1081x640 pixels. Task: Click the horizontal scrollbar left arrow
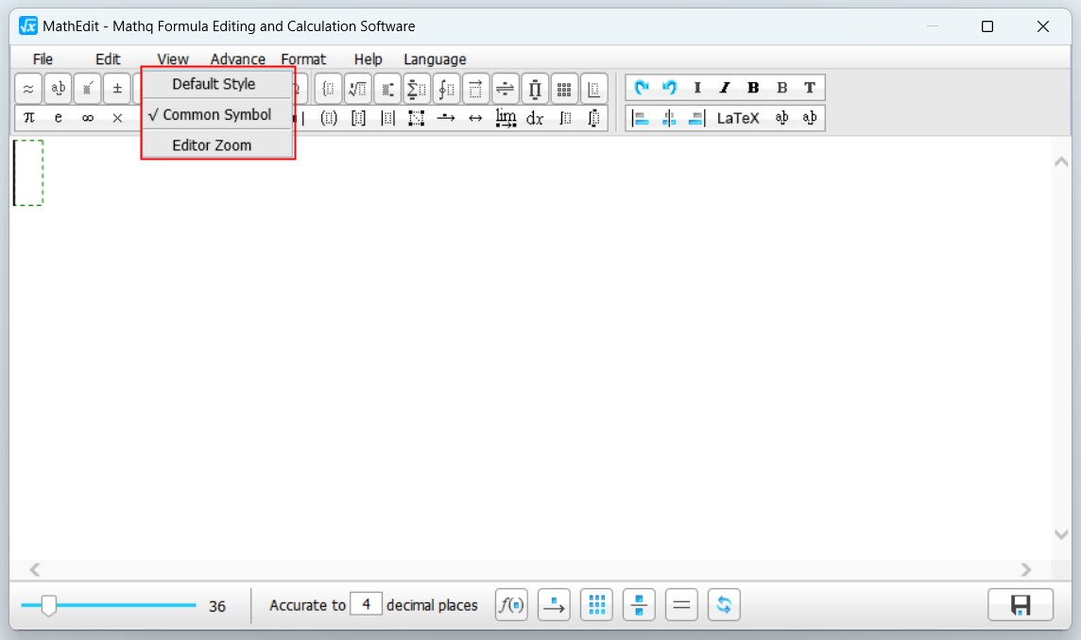click(34, 570)
